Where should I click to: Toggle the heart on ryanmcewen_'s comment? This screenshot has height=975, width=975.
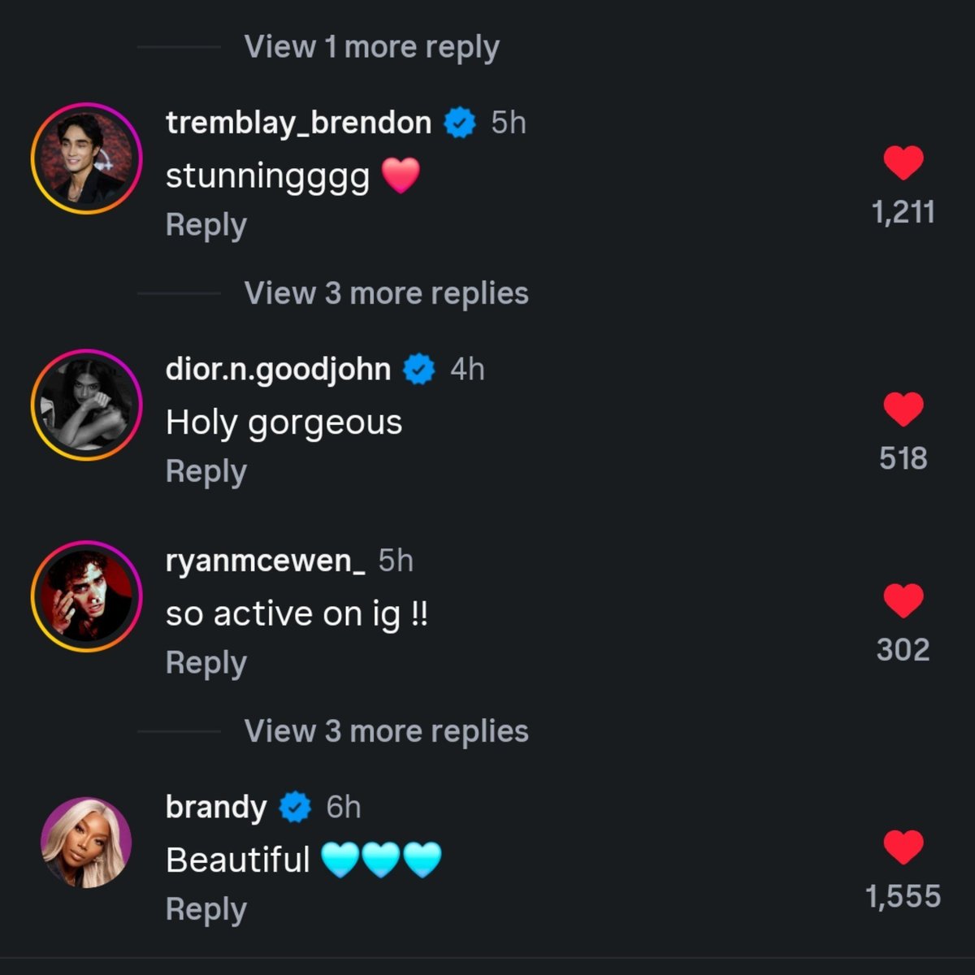click(x=903, y=601)
